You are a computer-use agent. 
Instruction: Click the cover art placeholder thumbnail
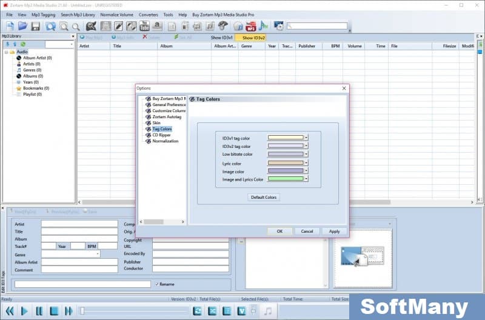(362, 256)
